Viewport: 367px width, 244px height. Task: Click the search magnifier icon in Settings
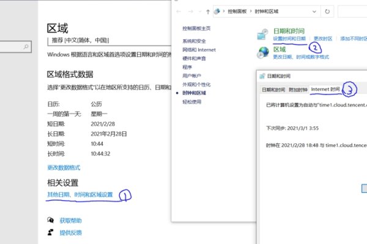[26, 47]
